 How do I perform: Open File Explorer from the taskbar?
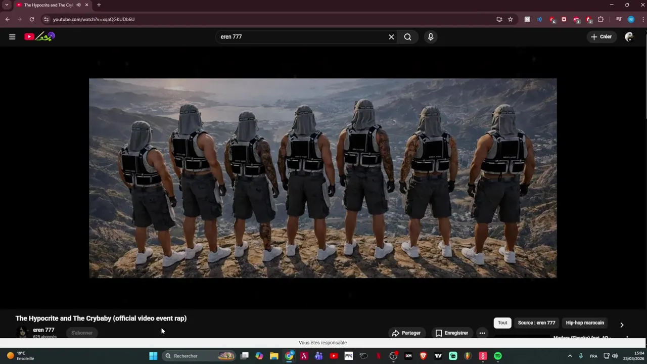(x=274, y=356)
